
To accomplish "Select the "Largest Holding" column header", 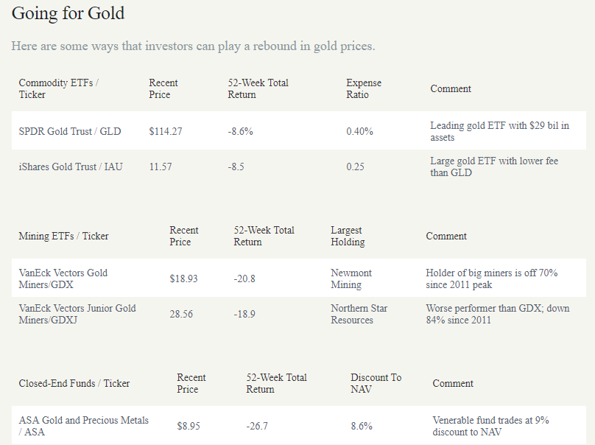I will point(348,236).
